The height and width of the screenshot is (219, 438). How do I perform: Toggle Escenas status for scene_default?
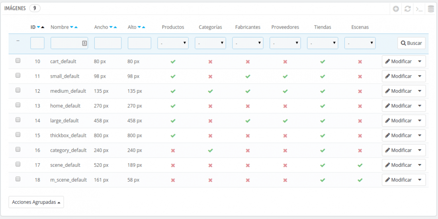coord(360,165)
